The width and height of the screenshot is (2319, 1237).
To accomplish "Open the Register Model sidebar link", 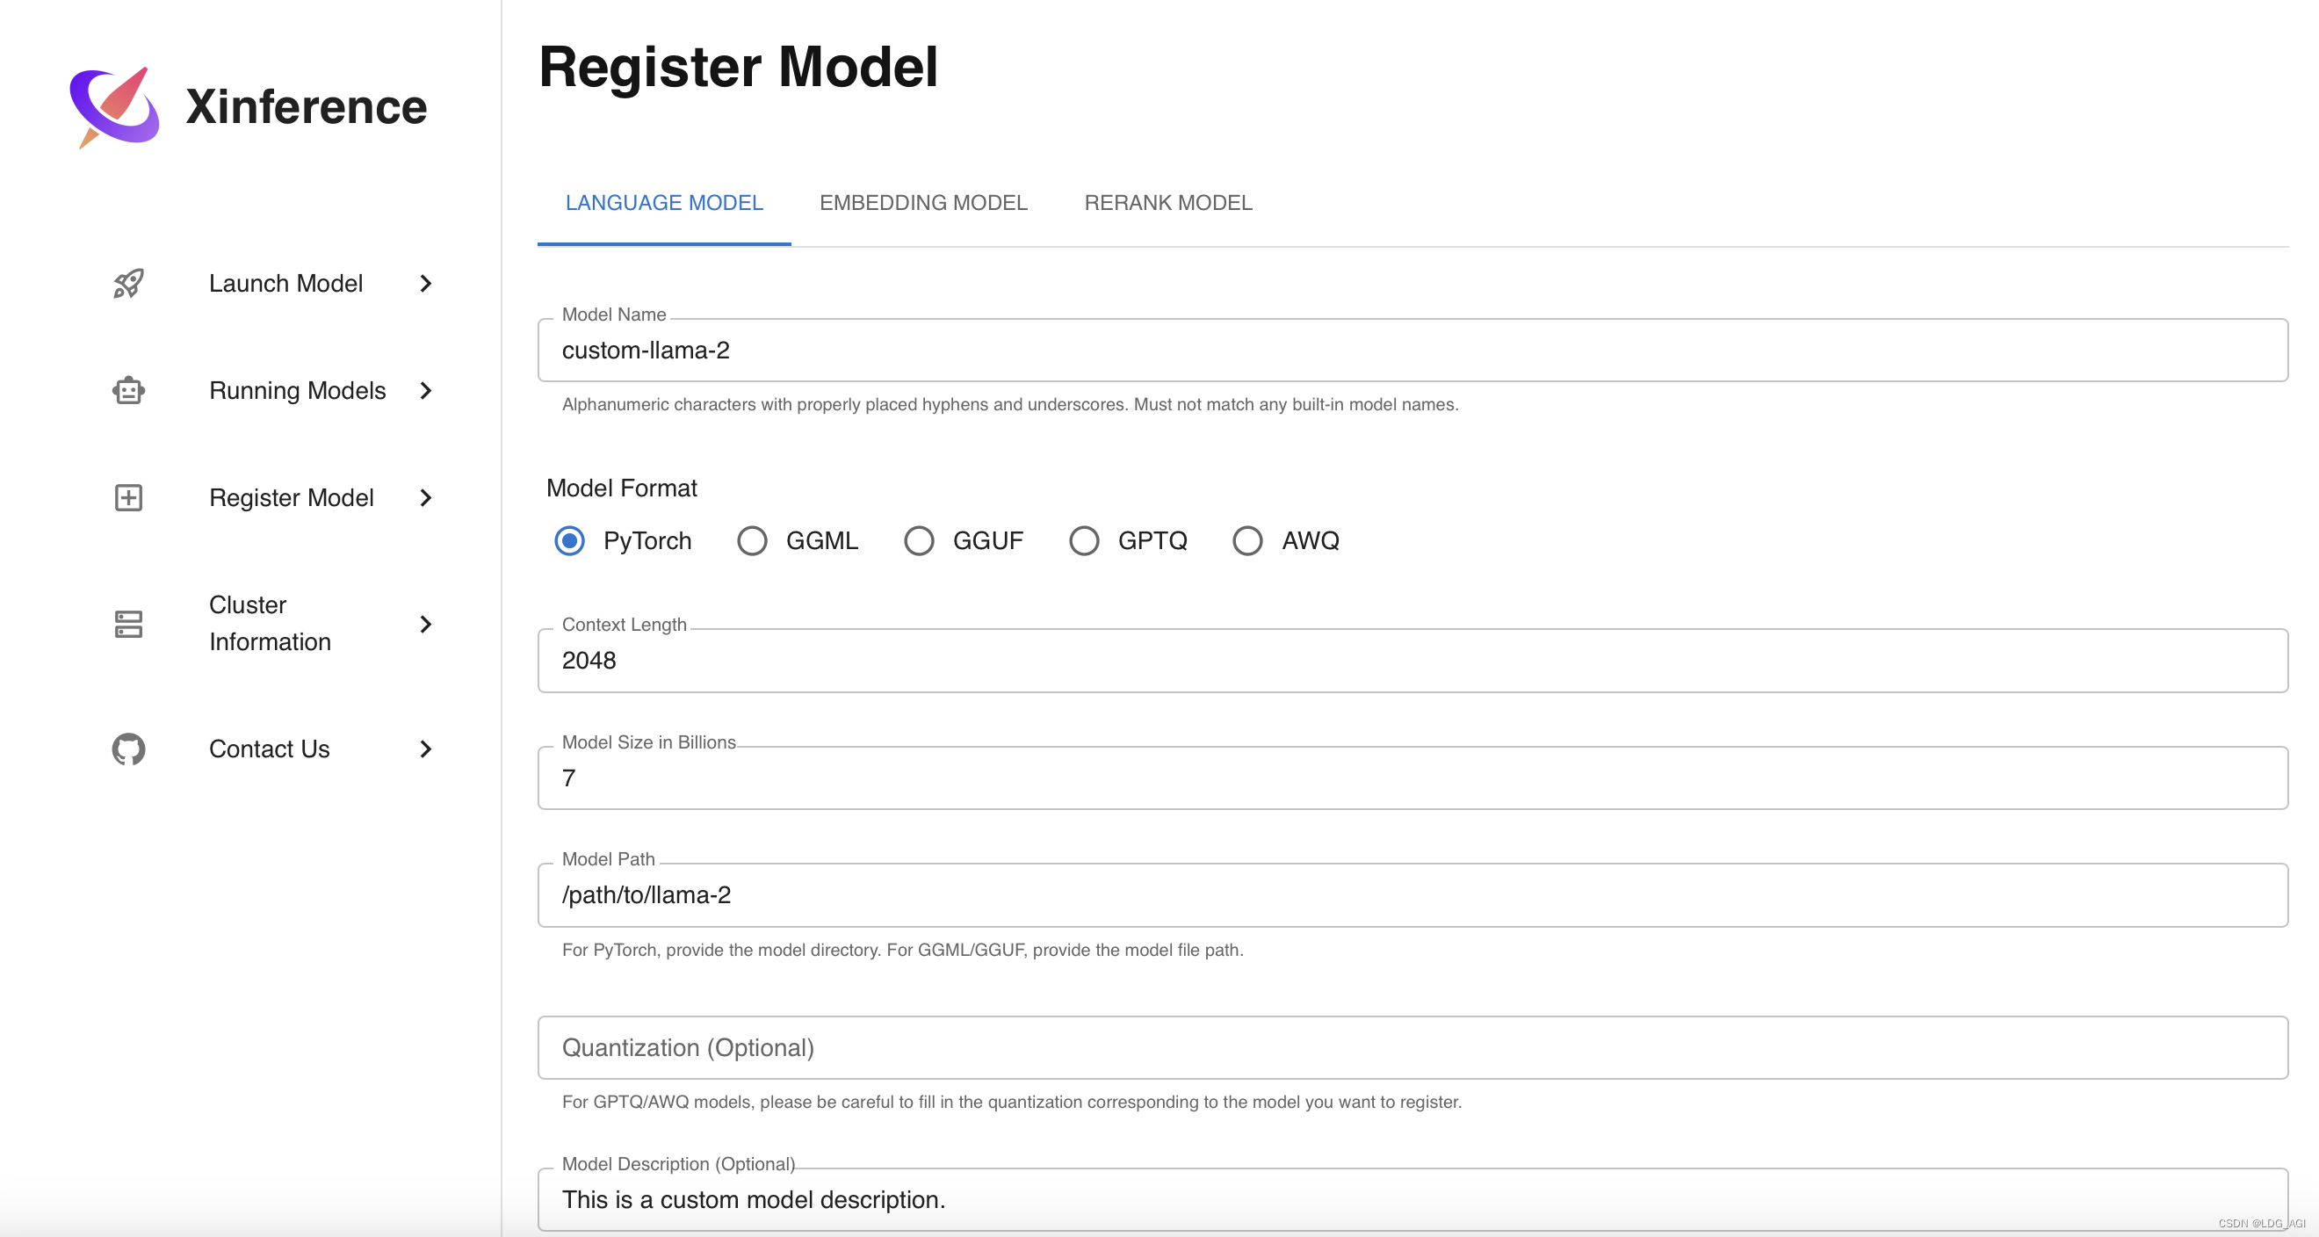I will [291, 498].
